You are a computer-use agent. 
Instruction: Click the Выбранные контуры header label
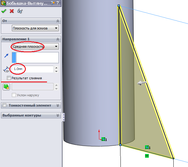22,115
